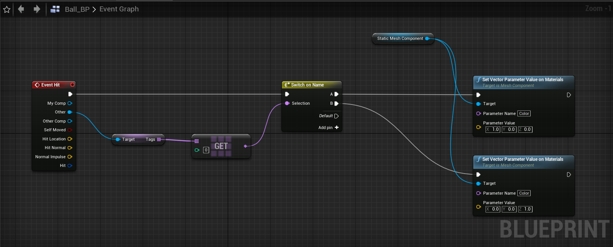Click the A output execution pin
This screenshot has height=247, width=613.
(336, 94)
